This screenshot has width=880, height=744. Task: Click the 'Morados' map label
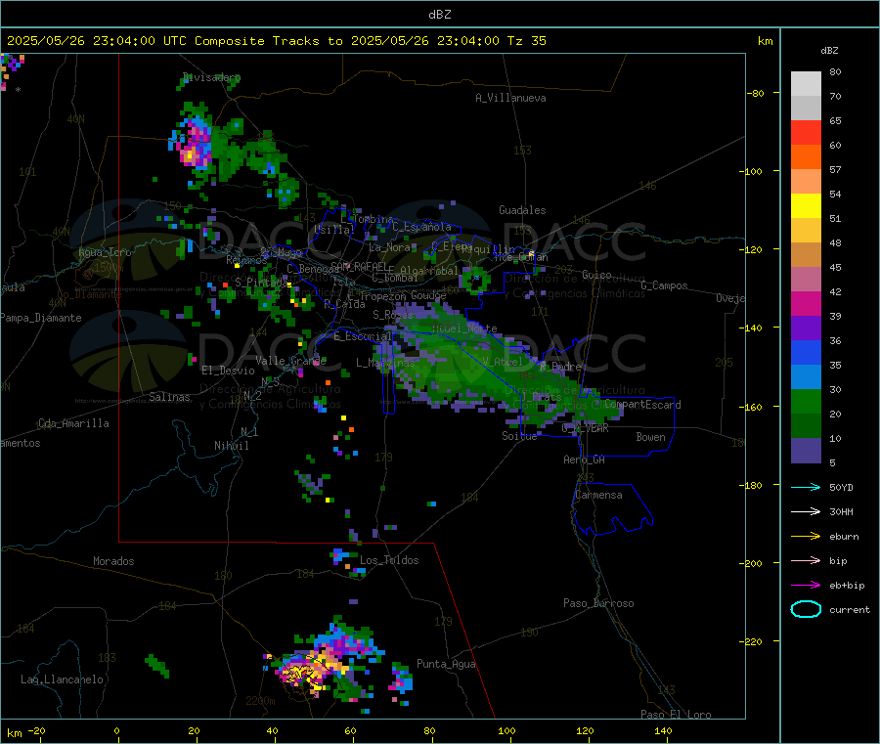[113, 561]
